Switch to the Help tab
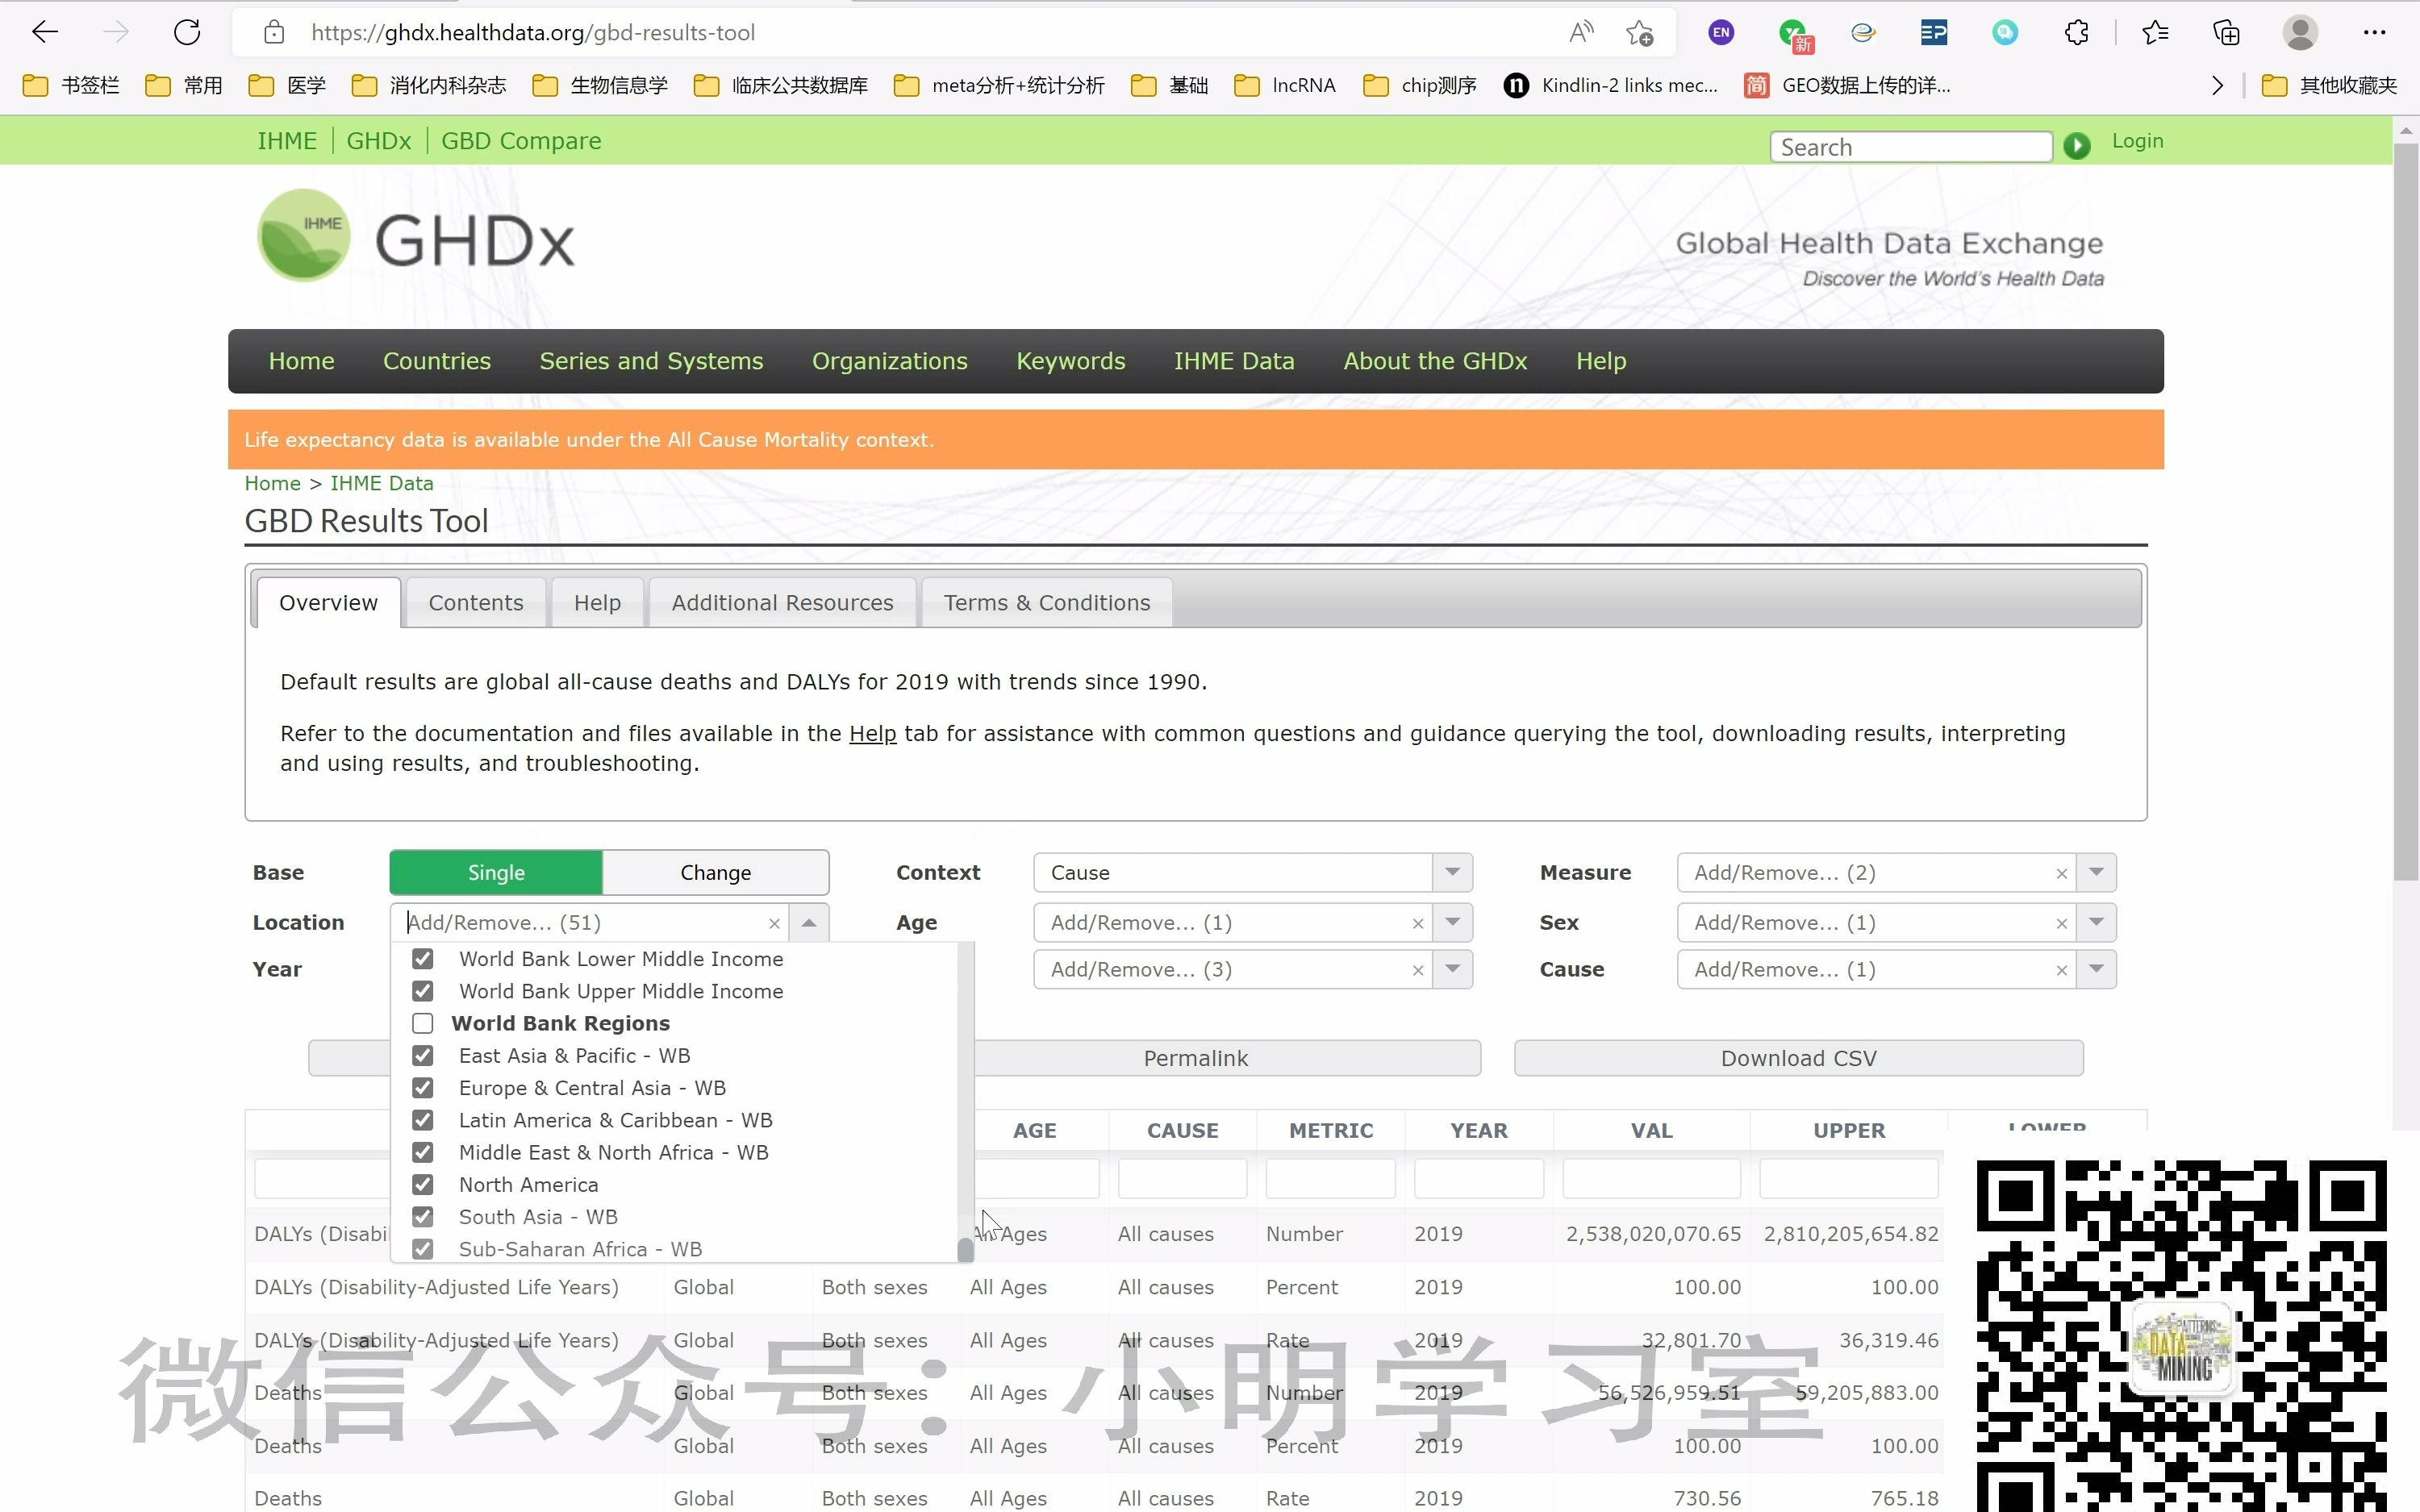The image size is (2420, 1512). click(597, 602)
